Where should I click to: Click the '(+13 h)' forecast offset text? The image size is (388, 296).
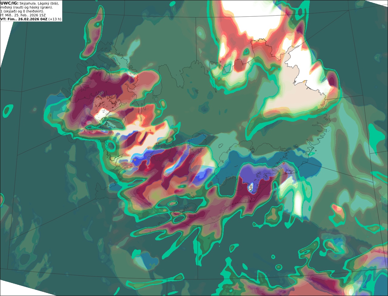[x=55, y=19]
